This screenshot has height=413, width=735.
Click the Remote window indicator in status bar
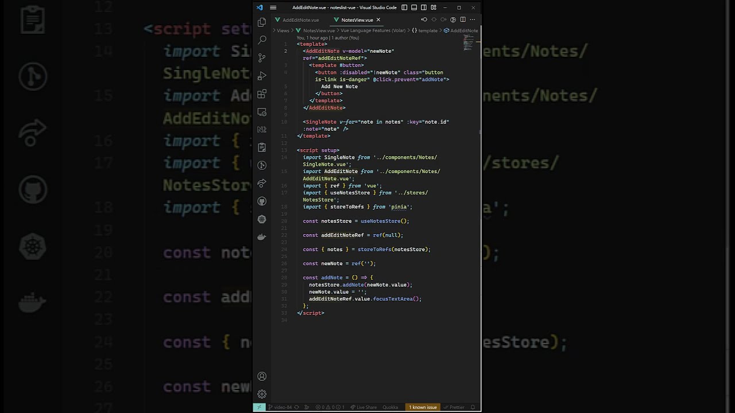(x=259, y=407)
